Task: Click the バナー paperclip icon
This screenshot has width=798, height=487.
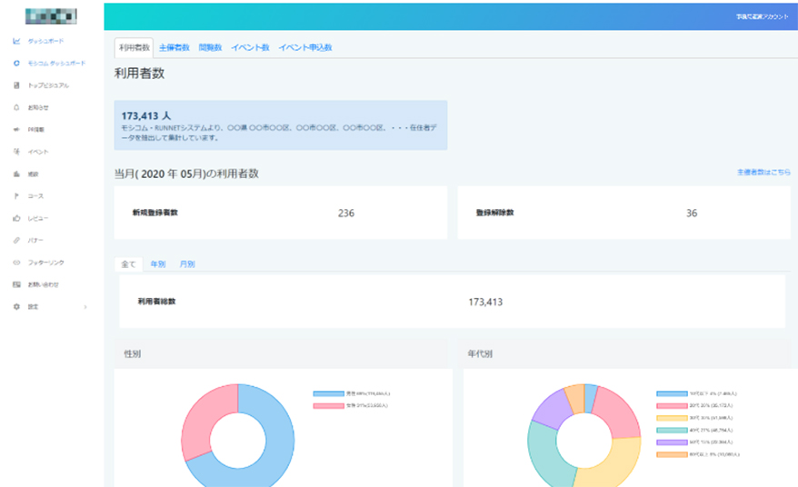Action: (16, 241)
